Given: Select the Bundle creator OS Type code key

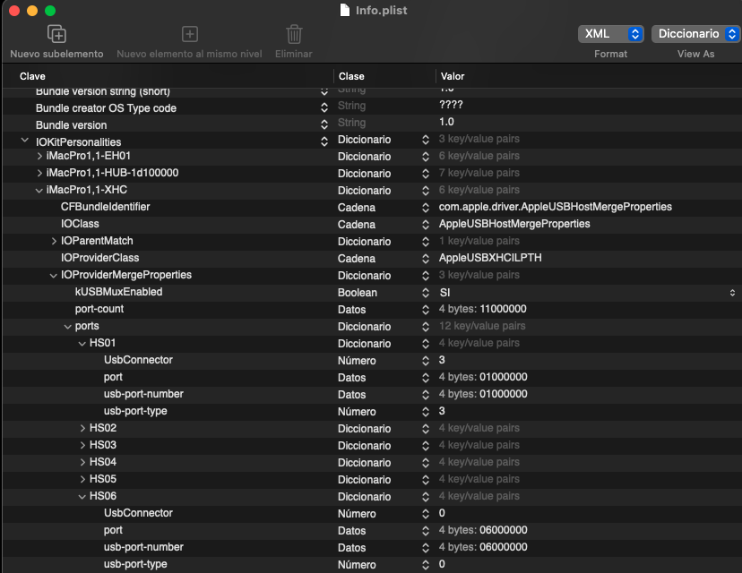Looking at the screenshot, I should (106, 108).
